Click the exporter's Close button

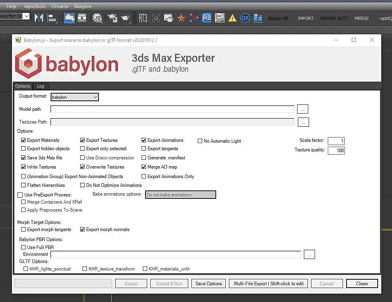362,284
